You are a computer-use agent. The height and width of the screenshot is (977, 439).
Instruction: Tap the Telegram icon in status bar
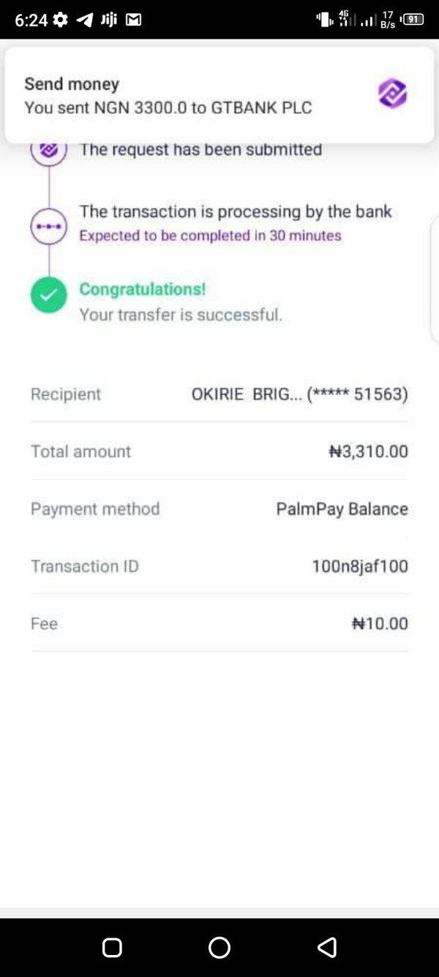[x=85, y=20]
